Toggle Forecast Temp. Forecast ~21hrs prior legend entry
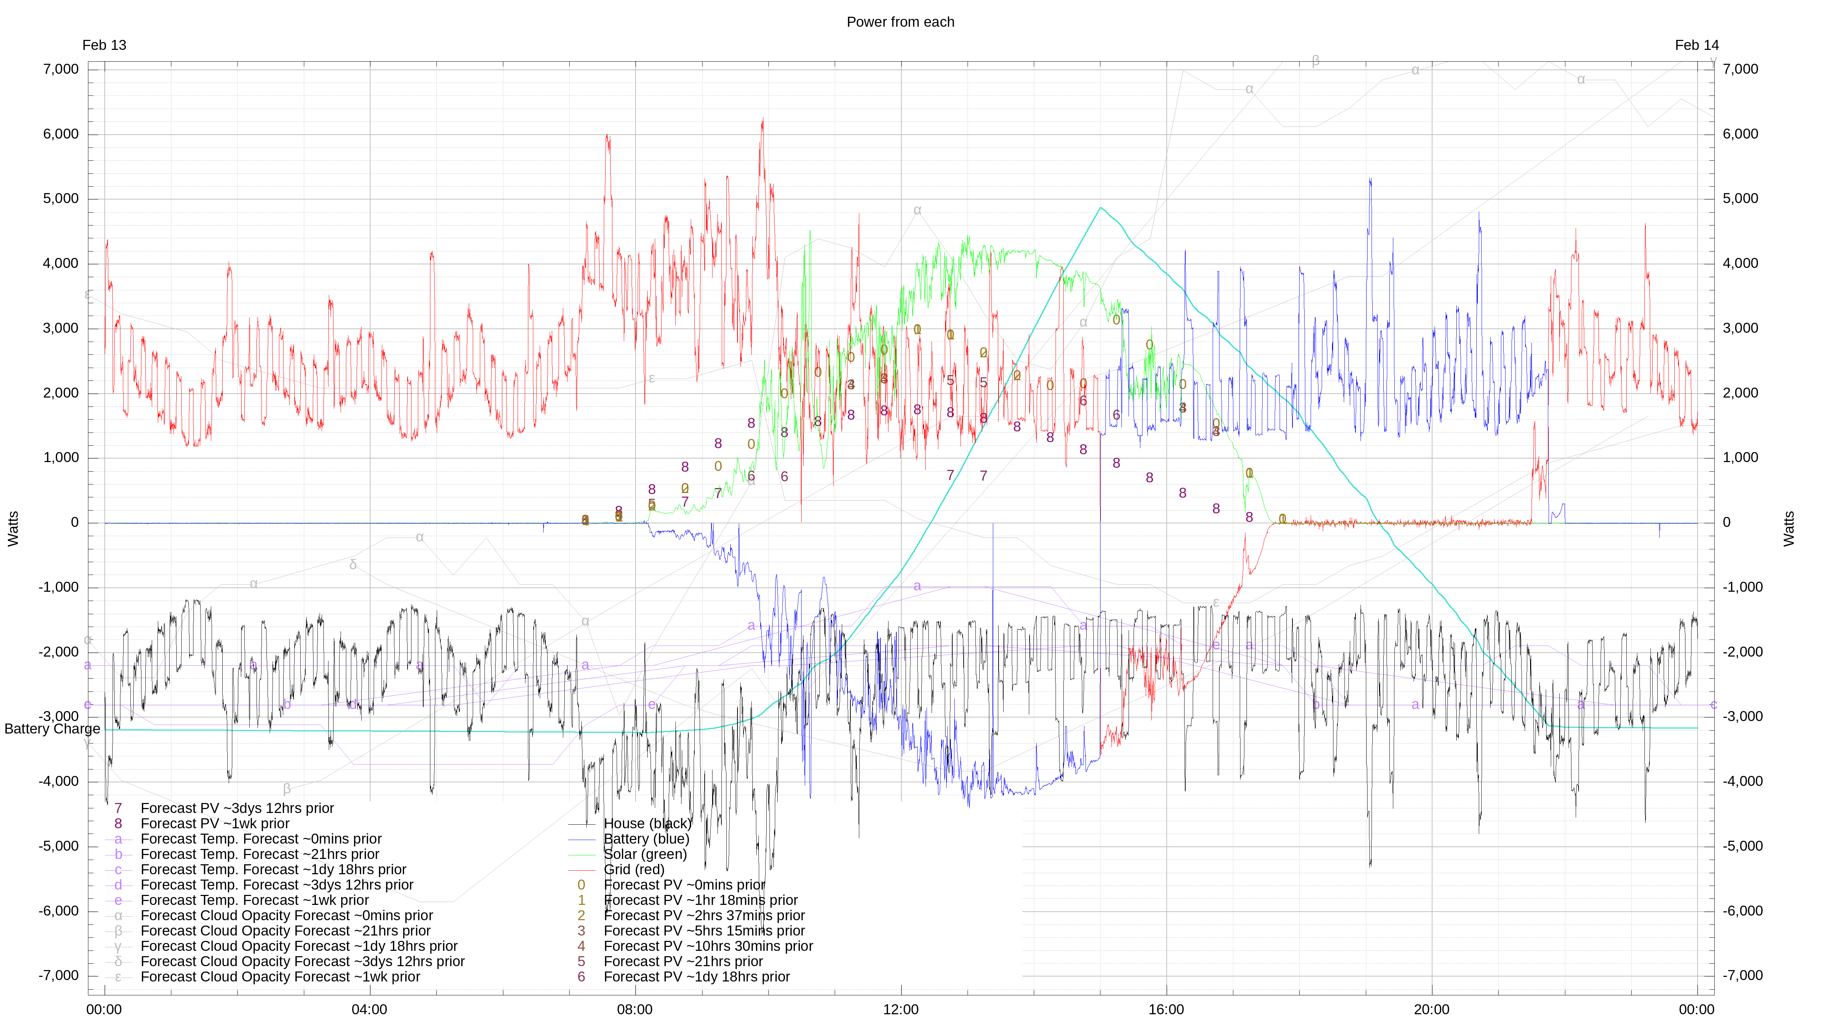The width and height of the screenshot is (1824, 1026). point(260,855)
